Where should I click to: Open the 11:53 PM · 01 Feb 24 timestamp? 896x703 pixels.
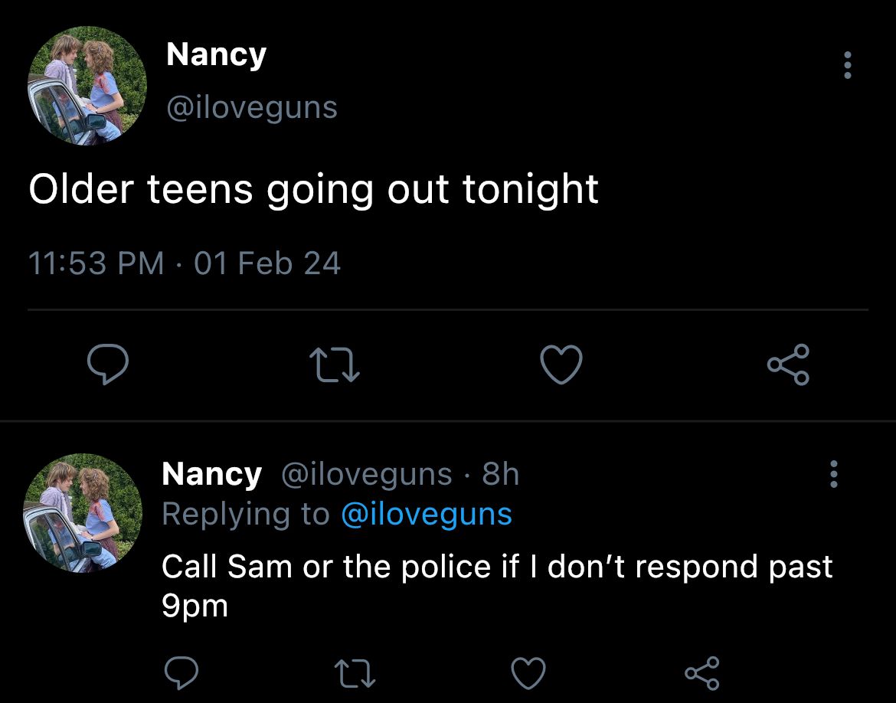(184, 263)
